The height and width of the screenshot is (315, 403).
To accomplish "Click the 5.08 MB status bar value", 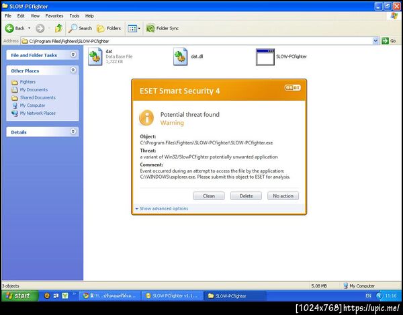I will click(319, 285).
